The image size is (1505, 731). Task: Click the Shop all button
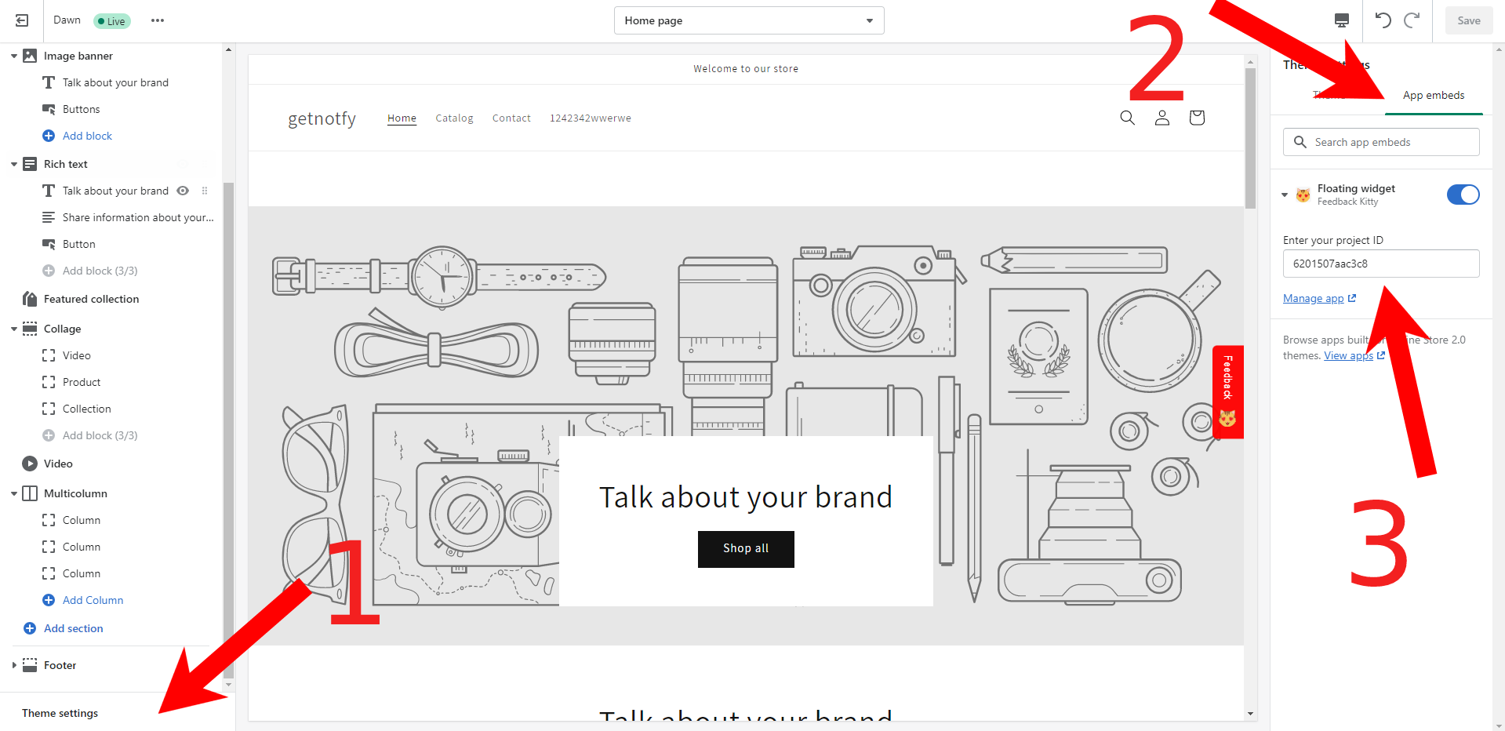[745, 548]
